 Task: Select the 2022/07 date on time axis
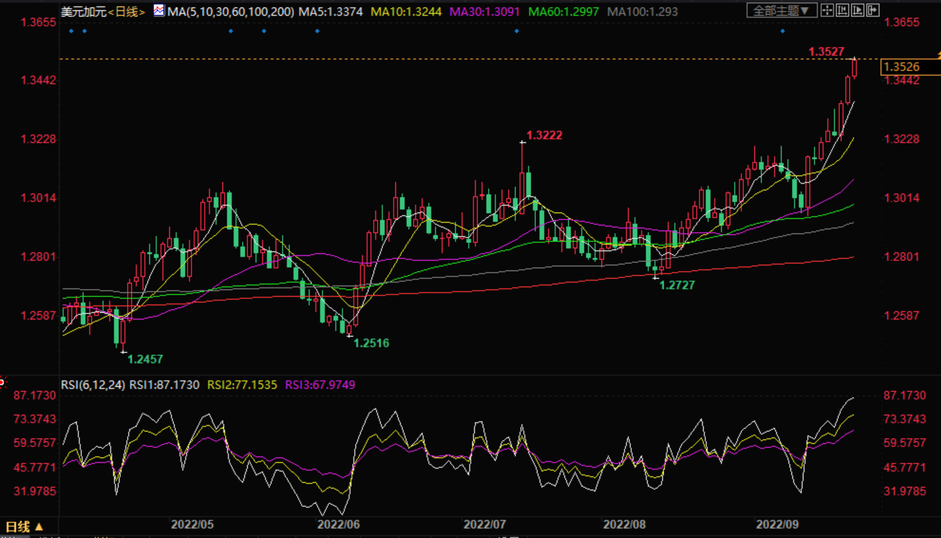point(484,525)
